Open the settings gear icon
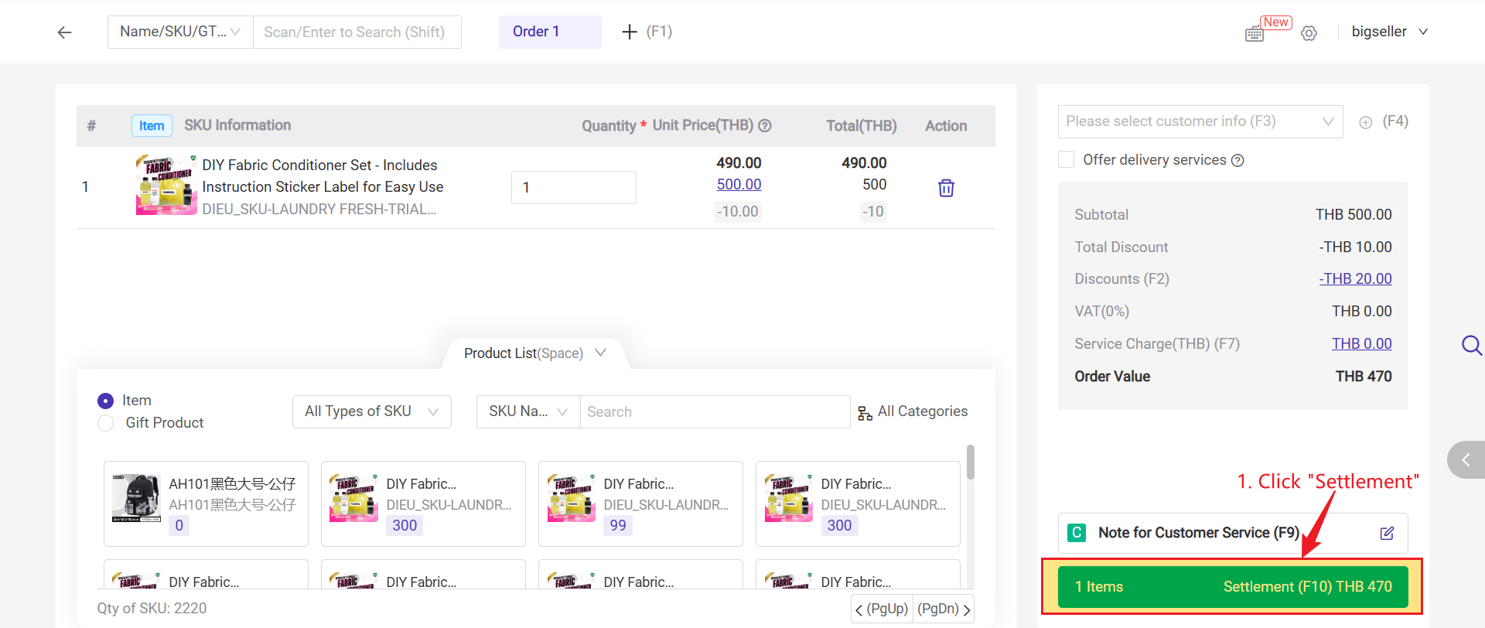The image size is (1485, 628). [1309, 33]
